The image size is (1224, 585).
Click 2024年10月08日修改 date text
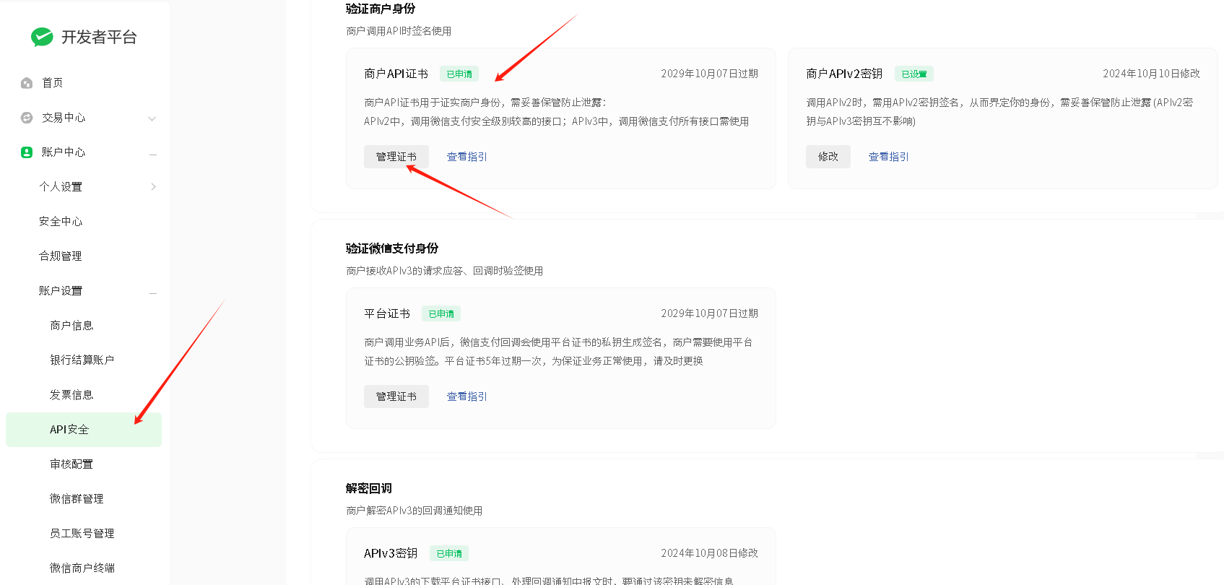[709, 553]
